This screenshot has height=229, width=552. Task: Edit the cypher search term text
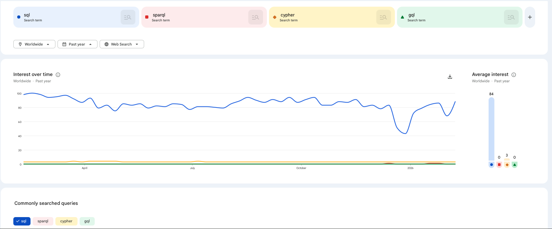click(288, 15)
